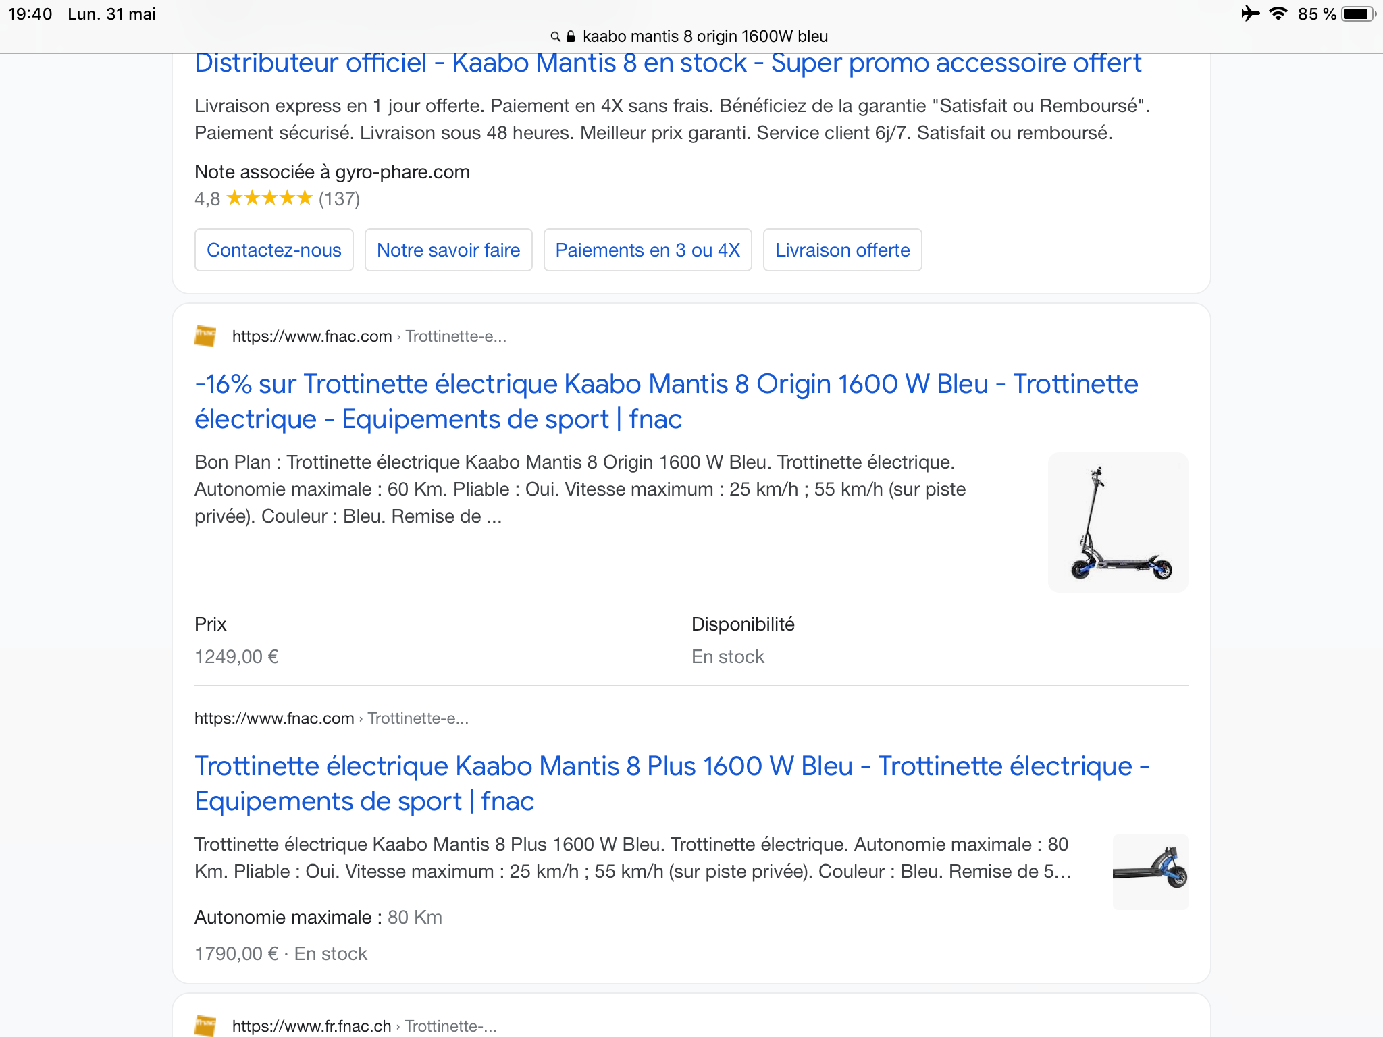Tap the airplane mode status icon
The width and height of the screenshot is (1383, 1037).
point(1250,14)
